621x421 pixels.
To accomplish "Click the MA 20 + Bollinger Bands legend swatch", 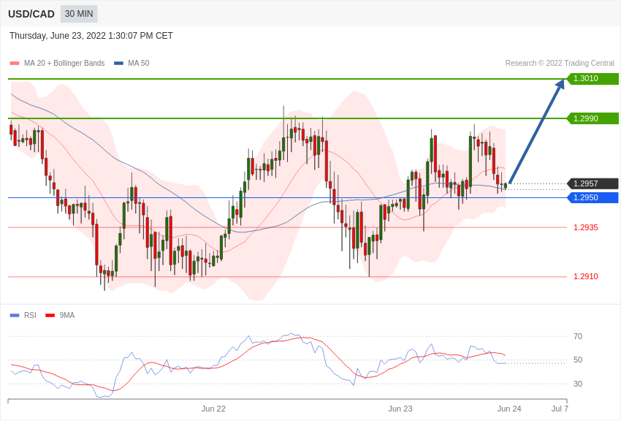I will coord(15,64).
